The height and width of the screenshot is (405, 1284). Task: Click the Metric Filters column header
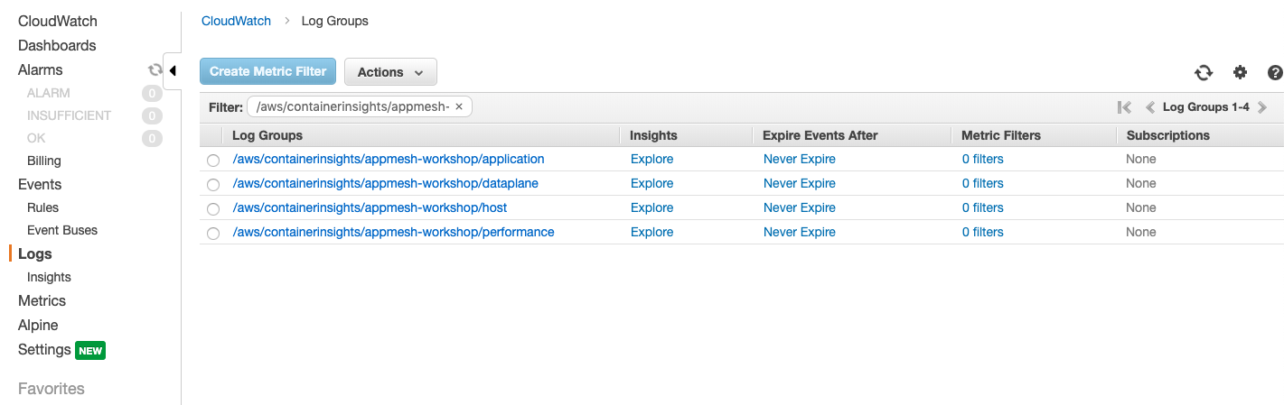[x=1001, y=135]
